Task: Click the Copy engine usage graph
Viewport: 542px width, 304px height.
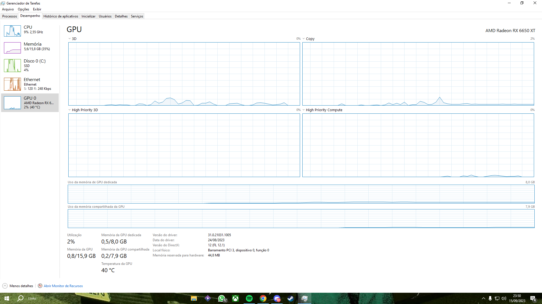Action: click(x=418, y=74)
